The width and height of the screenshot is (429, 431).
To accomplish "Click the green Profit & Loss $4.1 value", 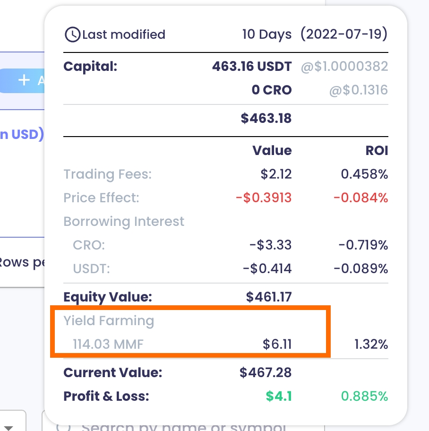I will pos(278,396).
